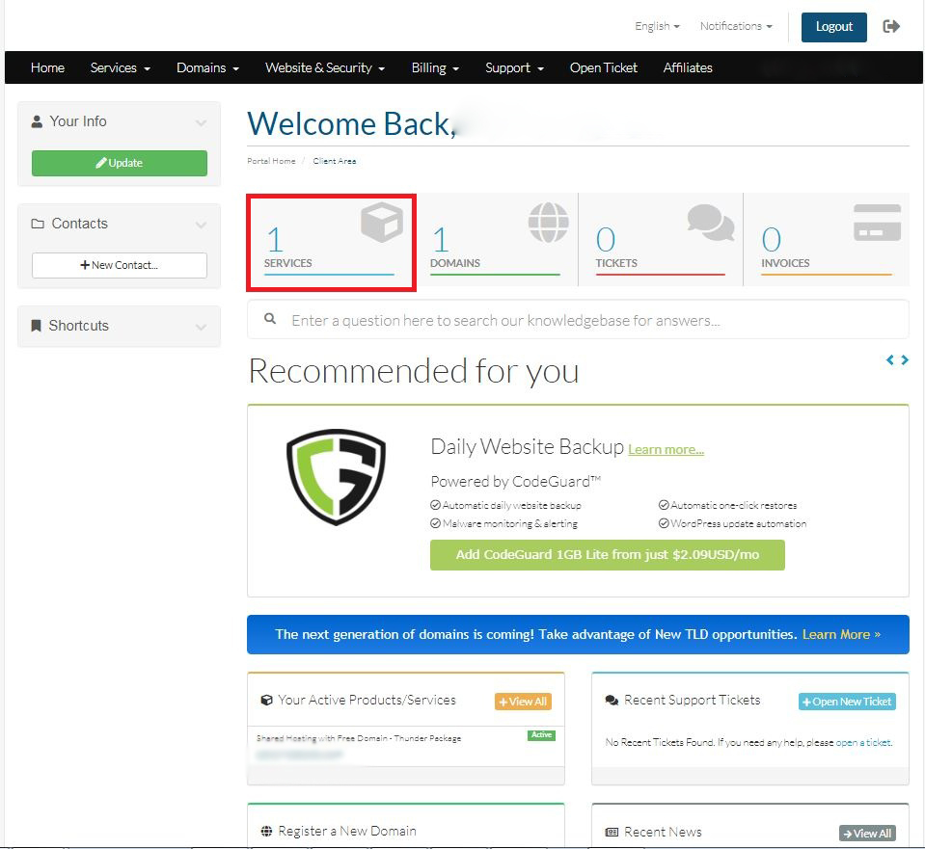
Task: Expand the Shortcuts panel chevron
Action: 201,327
